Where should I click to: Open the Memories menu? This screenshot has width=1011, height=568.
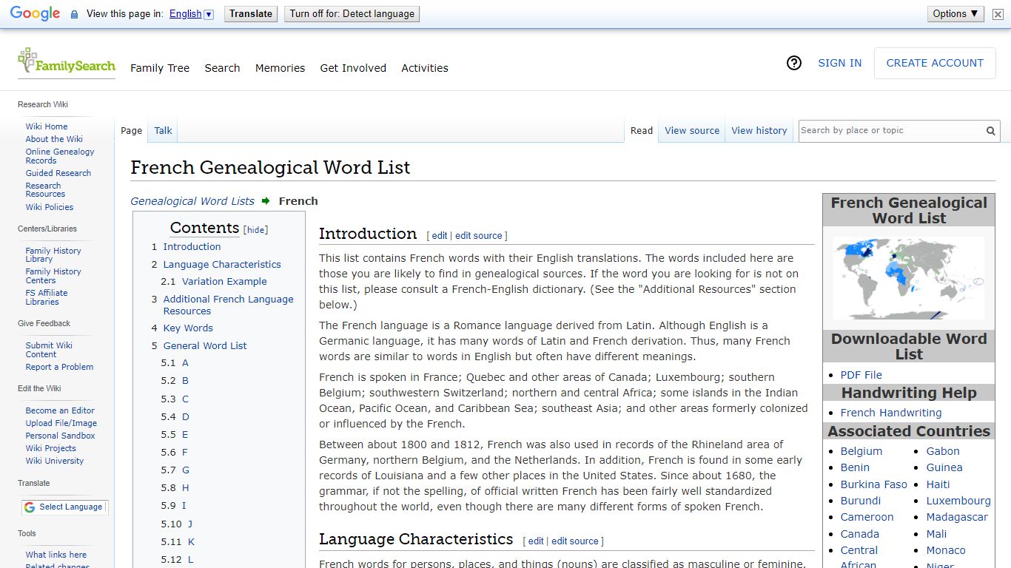point(280,68)
